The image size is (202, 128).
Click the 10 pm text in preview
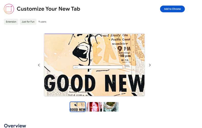tap(125, 56)
